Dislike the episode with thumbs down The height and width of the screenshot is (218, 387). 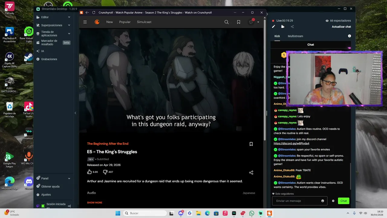coord(105,172)
